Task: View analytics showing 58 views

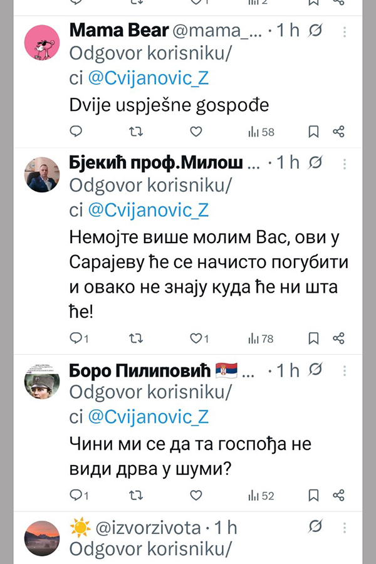Action: point(261,132)
